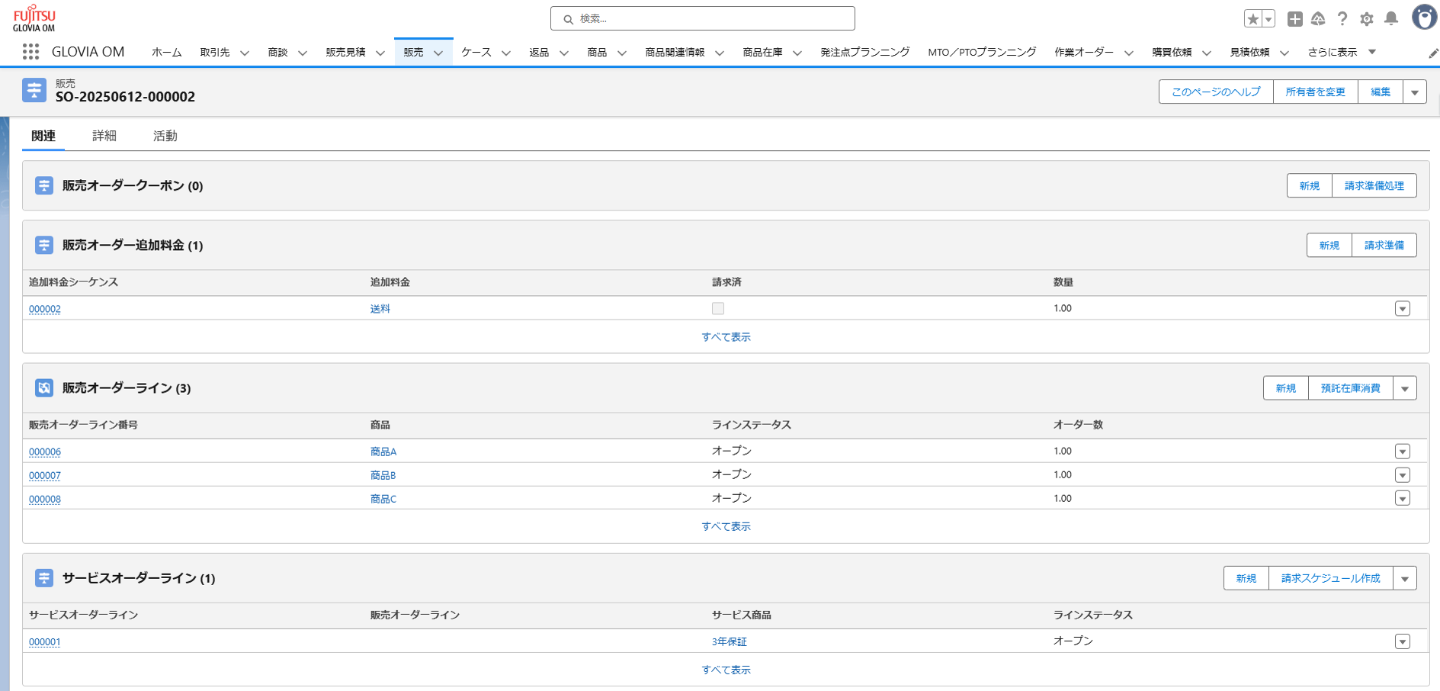Click the search magnifier icon

click(x=568, y=19)
